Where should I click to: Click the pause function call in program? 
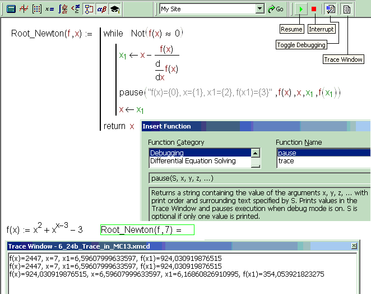click(230, 93)
